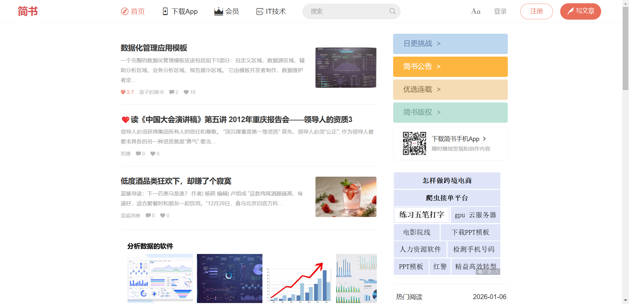Click the 注册 register button
Image resolution: width=629 pixels, height=304 pixels.
click(536, 11)
